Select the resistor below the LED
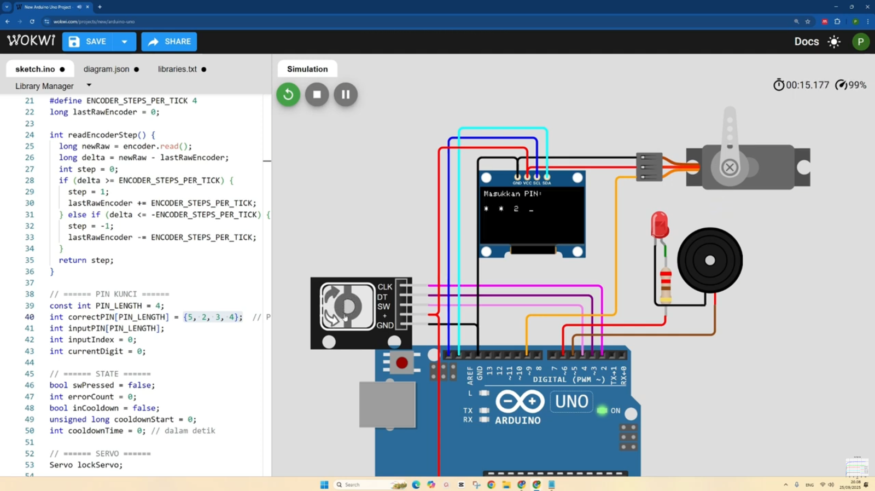Screen dimensions: 875x491 (x=666, y=285)
